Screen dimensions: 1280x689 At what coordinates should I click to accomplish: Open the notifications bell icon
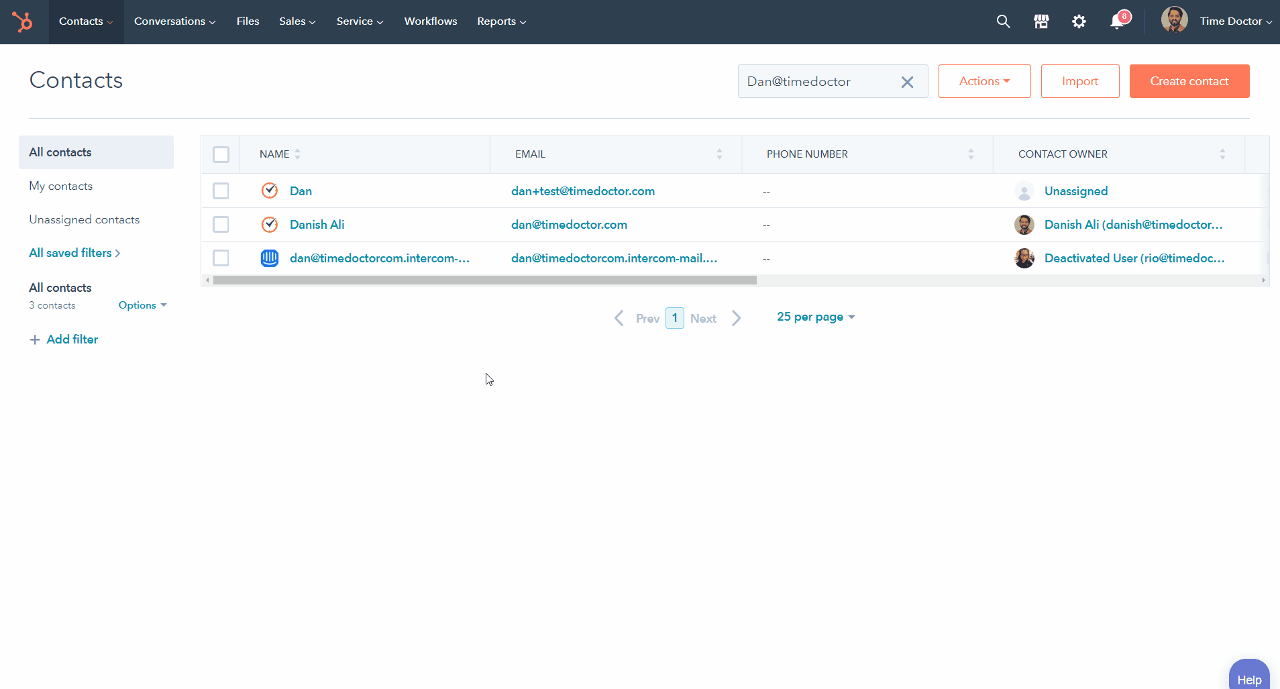pyautogui.click(x=1117, y=21)
